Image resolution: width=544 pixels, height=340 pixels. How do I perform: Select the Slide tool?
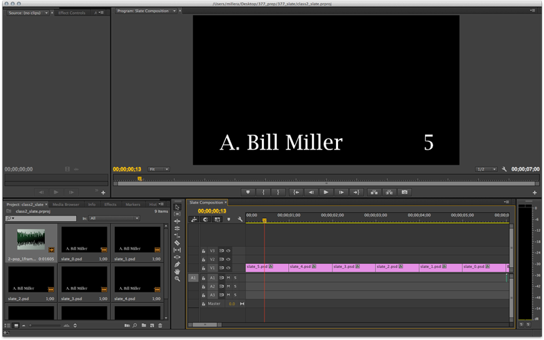[177, 258]
